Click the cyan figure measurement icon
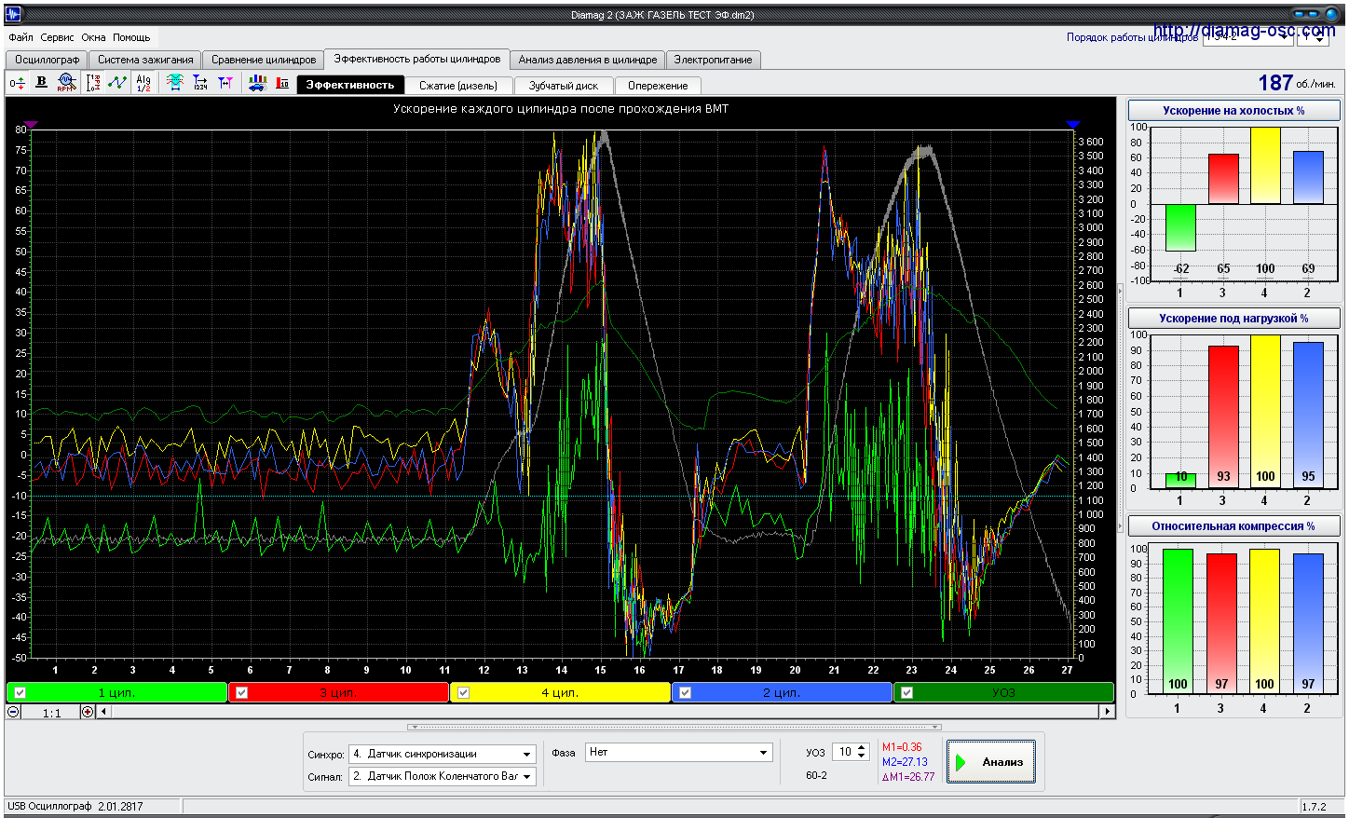This screenshot has width=1349, height=818. (175, 83)
